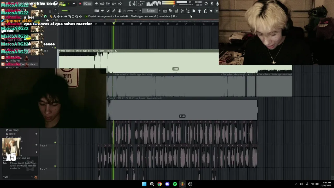Image resolution: width=334 pixels, height=188 pixels.
Task: Open the typing keyboard to piano icon
Action: tap(97, 11)
